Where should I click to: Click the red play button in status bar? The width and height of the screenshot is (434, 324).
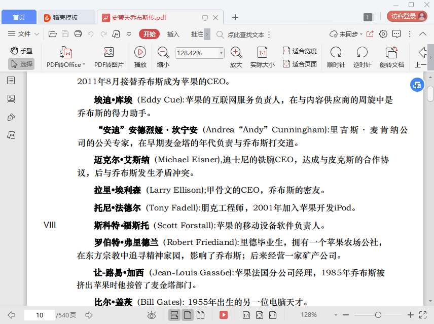[224, 315]
